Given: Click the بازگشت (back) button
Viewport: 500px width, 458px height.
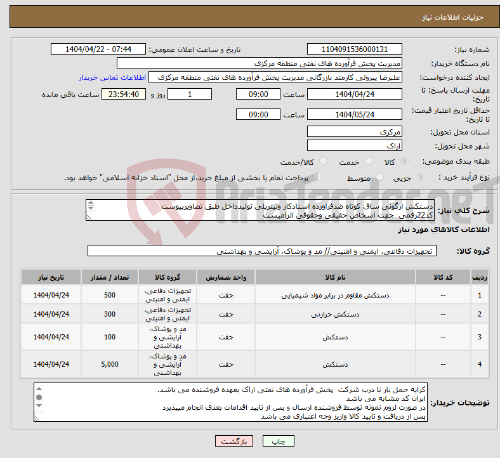Looking at the screenshot, I should point(234,441).
